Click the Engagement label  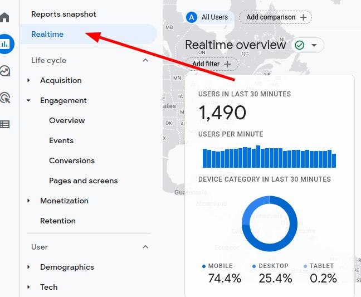coord(64,101)
